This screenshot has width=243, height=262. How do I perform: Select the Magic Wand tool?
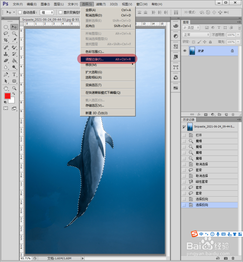coord(14,34)
